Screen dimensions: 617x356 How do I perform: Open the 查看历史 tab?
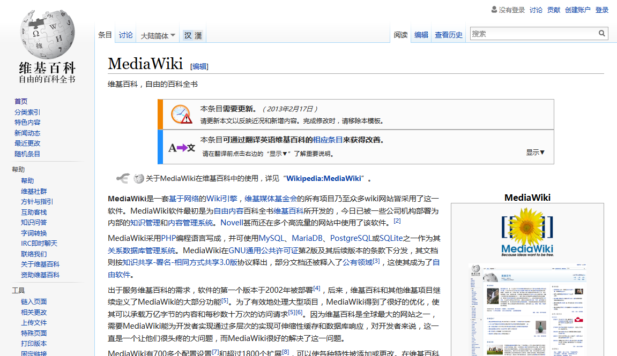pos(449,35)
